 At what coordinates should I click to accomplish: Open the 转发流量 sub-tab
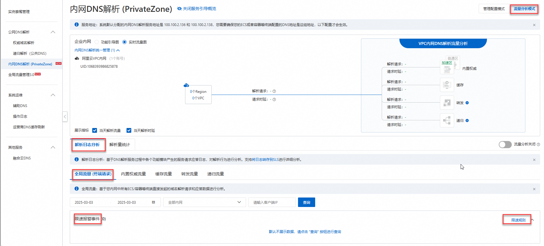(190, 174)
